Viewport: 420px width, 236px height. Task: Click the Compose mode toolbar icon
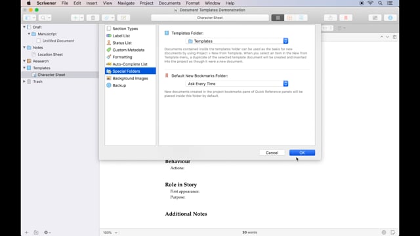pyautogui.click(x=375, y=18)
